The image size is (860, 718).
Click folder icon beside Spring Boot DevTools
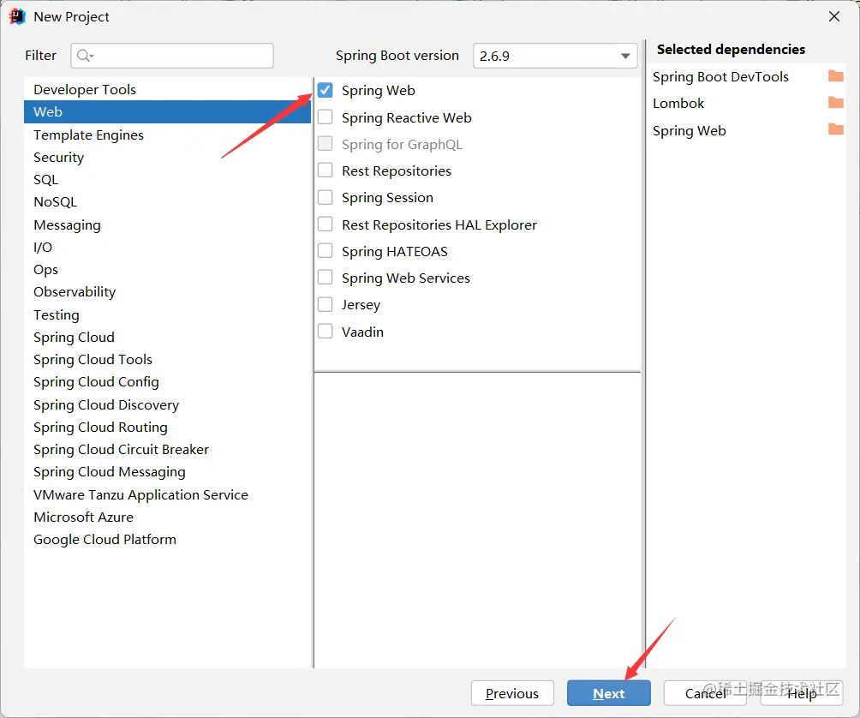click(x=835, y=75)
